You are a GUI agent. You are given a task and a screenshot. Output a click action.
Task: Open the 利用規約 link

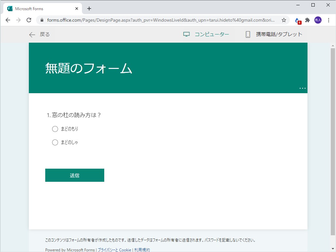[142, 249]
